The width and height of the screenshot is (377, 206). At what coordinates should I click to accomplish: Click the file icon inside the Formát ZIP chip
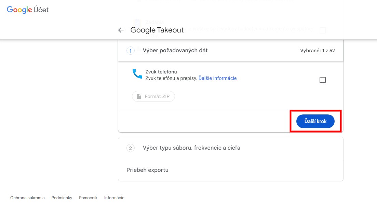click(x=139, y=96)
